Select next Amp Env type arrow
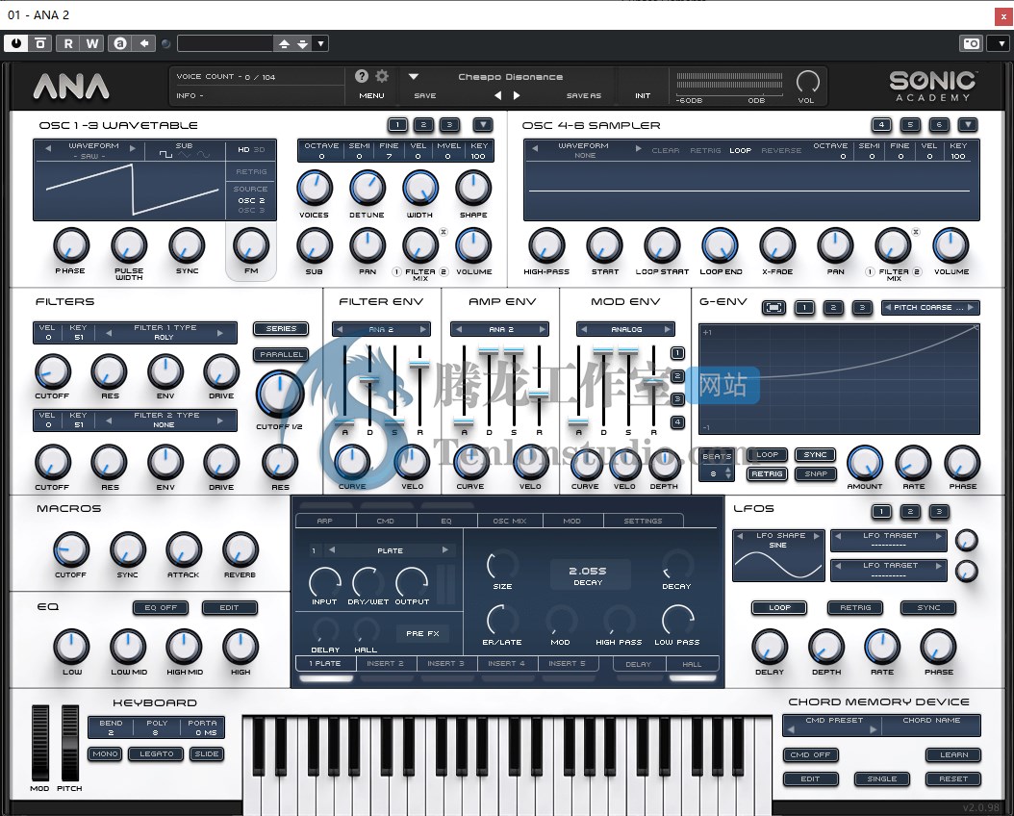Viewport: 1014px width, 816px height. point(542,329)
